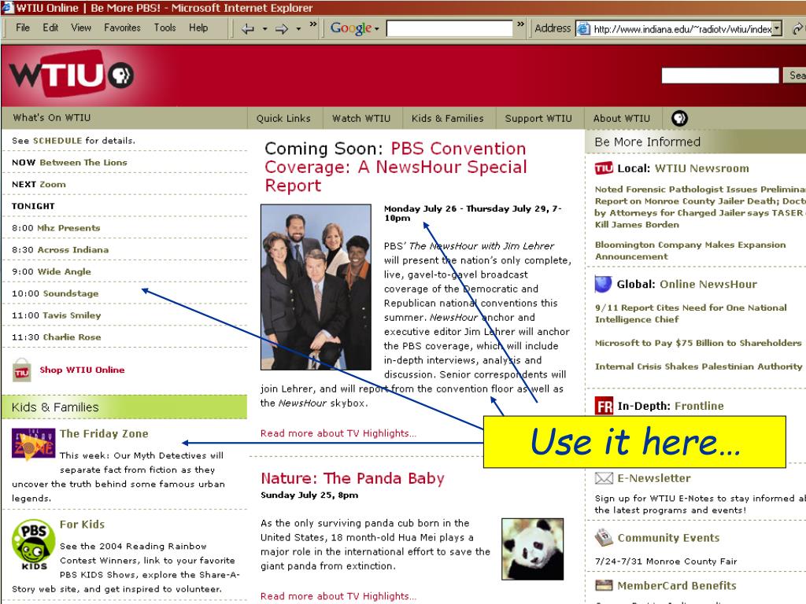This screenshot has height=604, width=806.
Task: Click the WTIU logo in the header
Action: (x=72, y=74)
